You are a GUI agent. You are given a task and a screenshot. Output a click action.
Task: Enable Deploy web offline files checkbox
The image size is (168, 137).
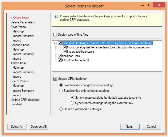[55, 35]
